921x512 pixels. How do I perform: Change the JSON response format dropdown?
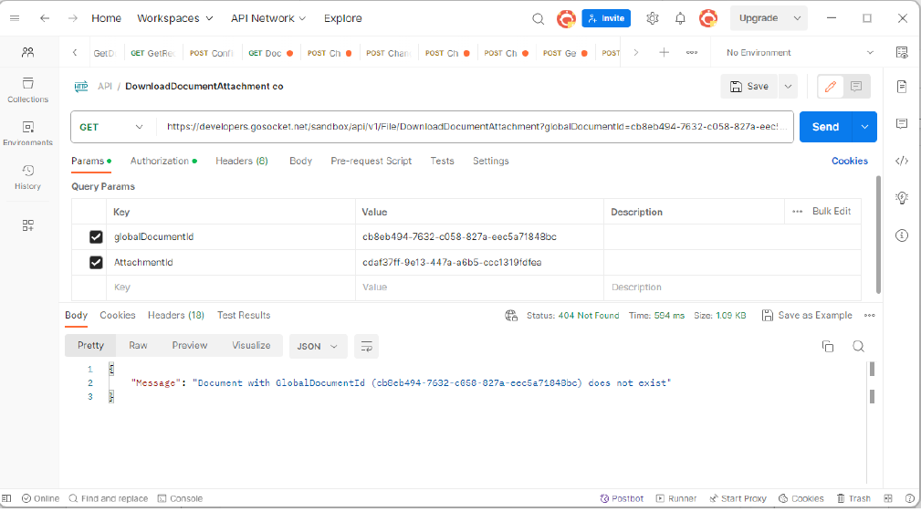coord(318,347)
